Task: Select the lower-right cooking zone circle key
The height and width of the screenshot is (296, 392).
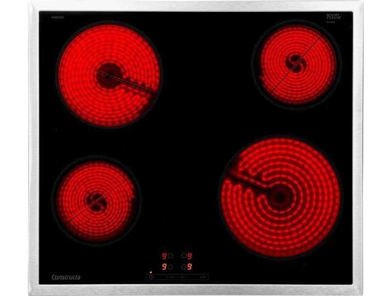Action: coord(184,267)
